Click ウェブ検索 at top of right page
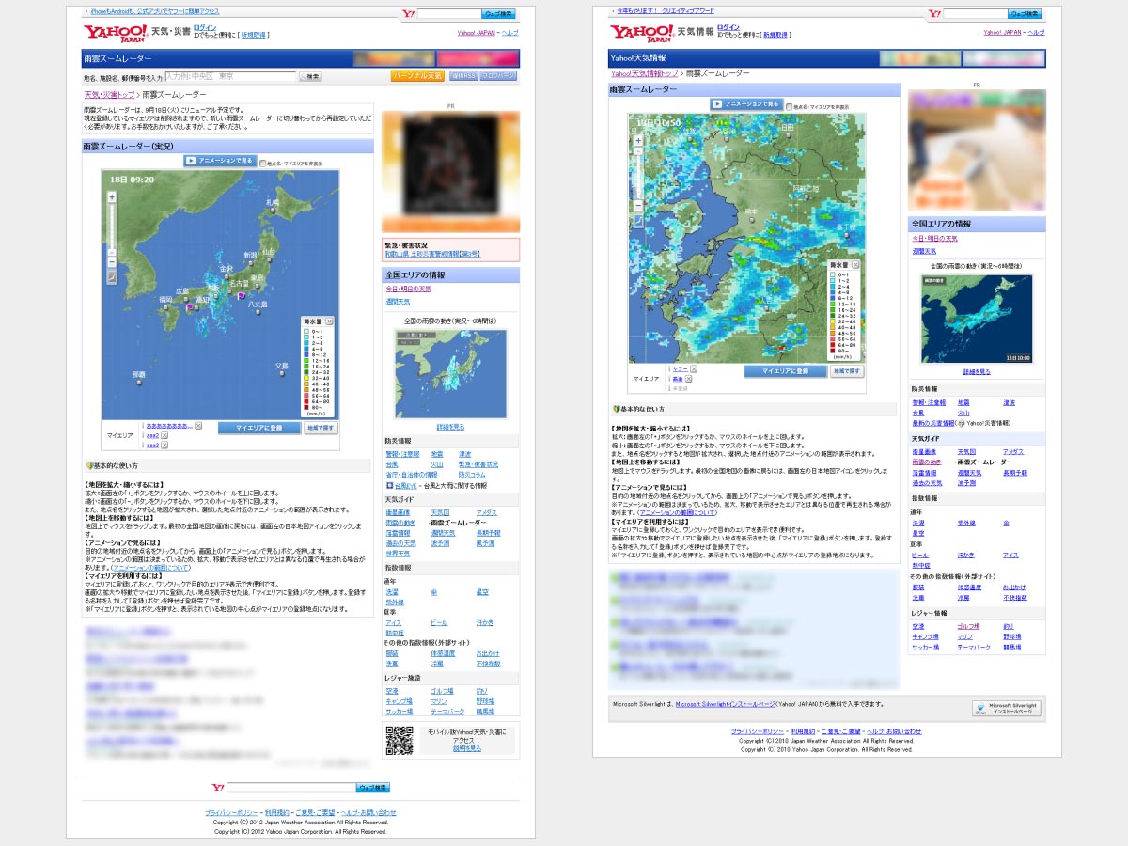1128x846 pixels. point(1026,14)
